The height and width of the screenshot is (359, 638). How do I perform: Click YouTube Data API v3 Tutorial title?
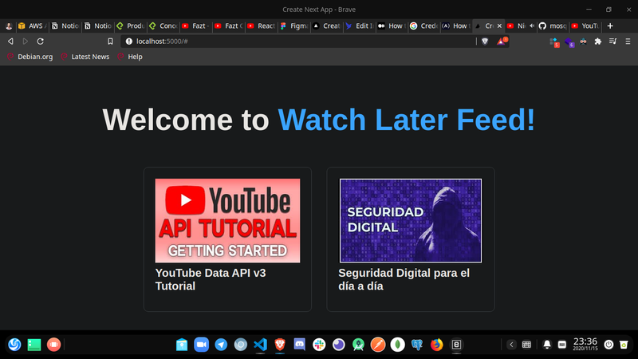pyautogui.click(x=211, y=279)
